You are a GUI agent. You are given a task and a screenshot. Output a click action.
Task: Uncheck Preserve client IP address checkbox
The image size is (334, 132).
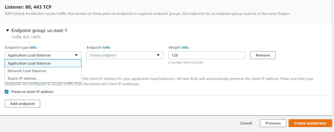pyautogui.click(x=7, y=92)
